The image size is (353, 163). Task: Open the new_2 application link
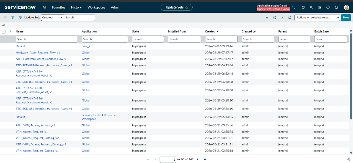point(86,46)
